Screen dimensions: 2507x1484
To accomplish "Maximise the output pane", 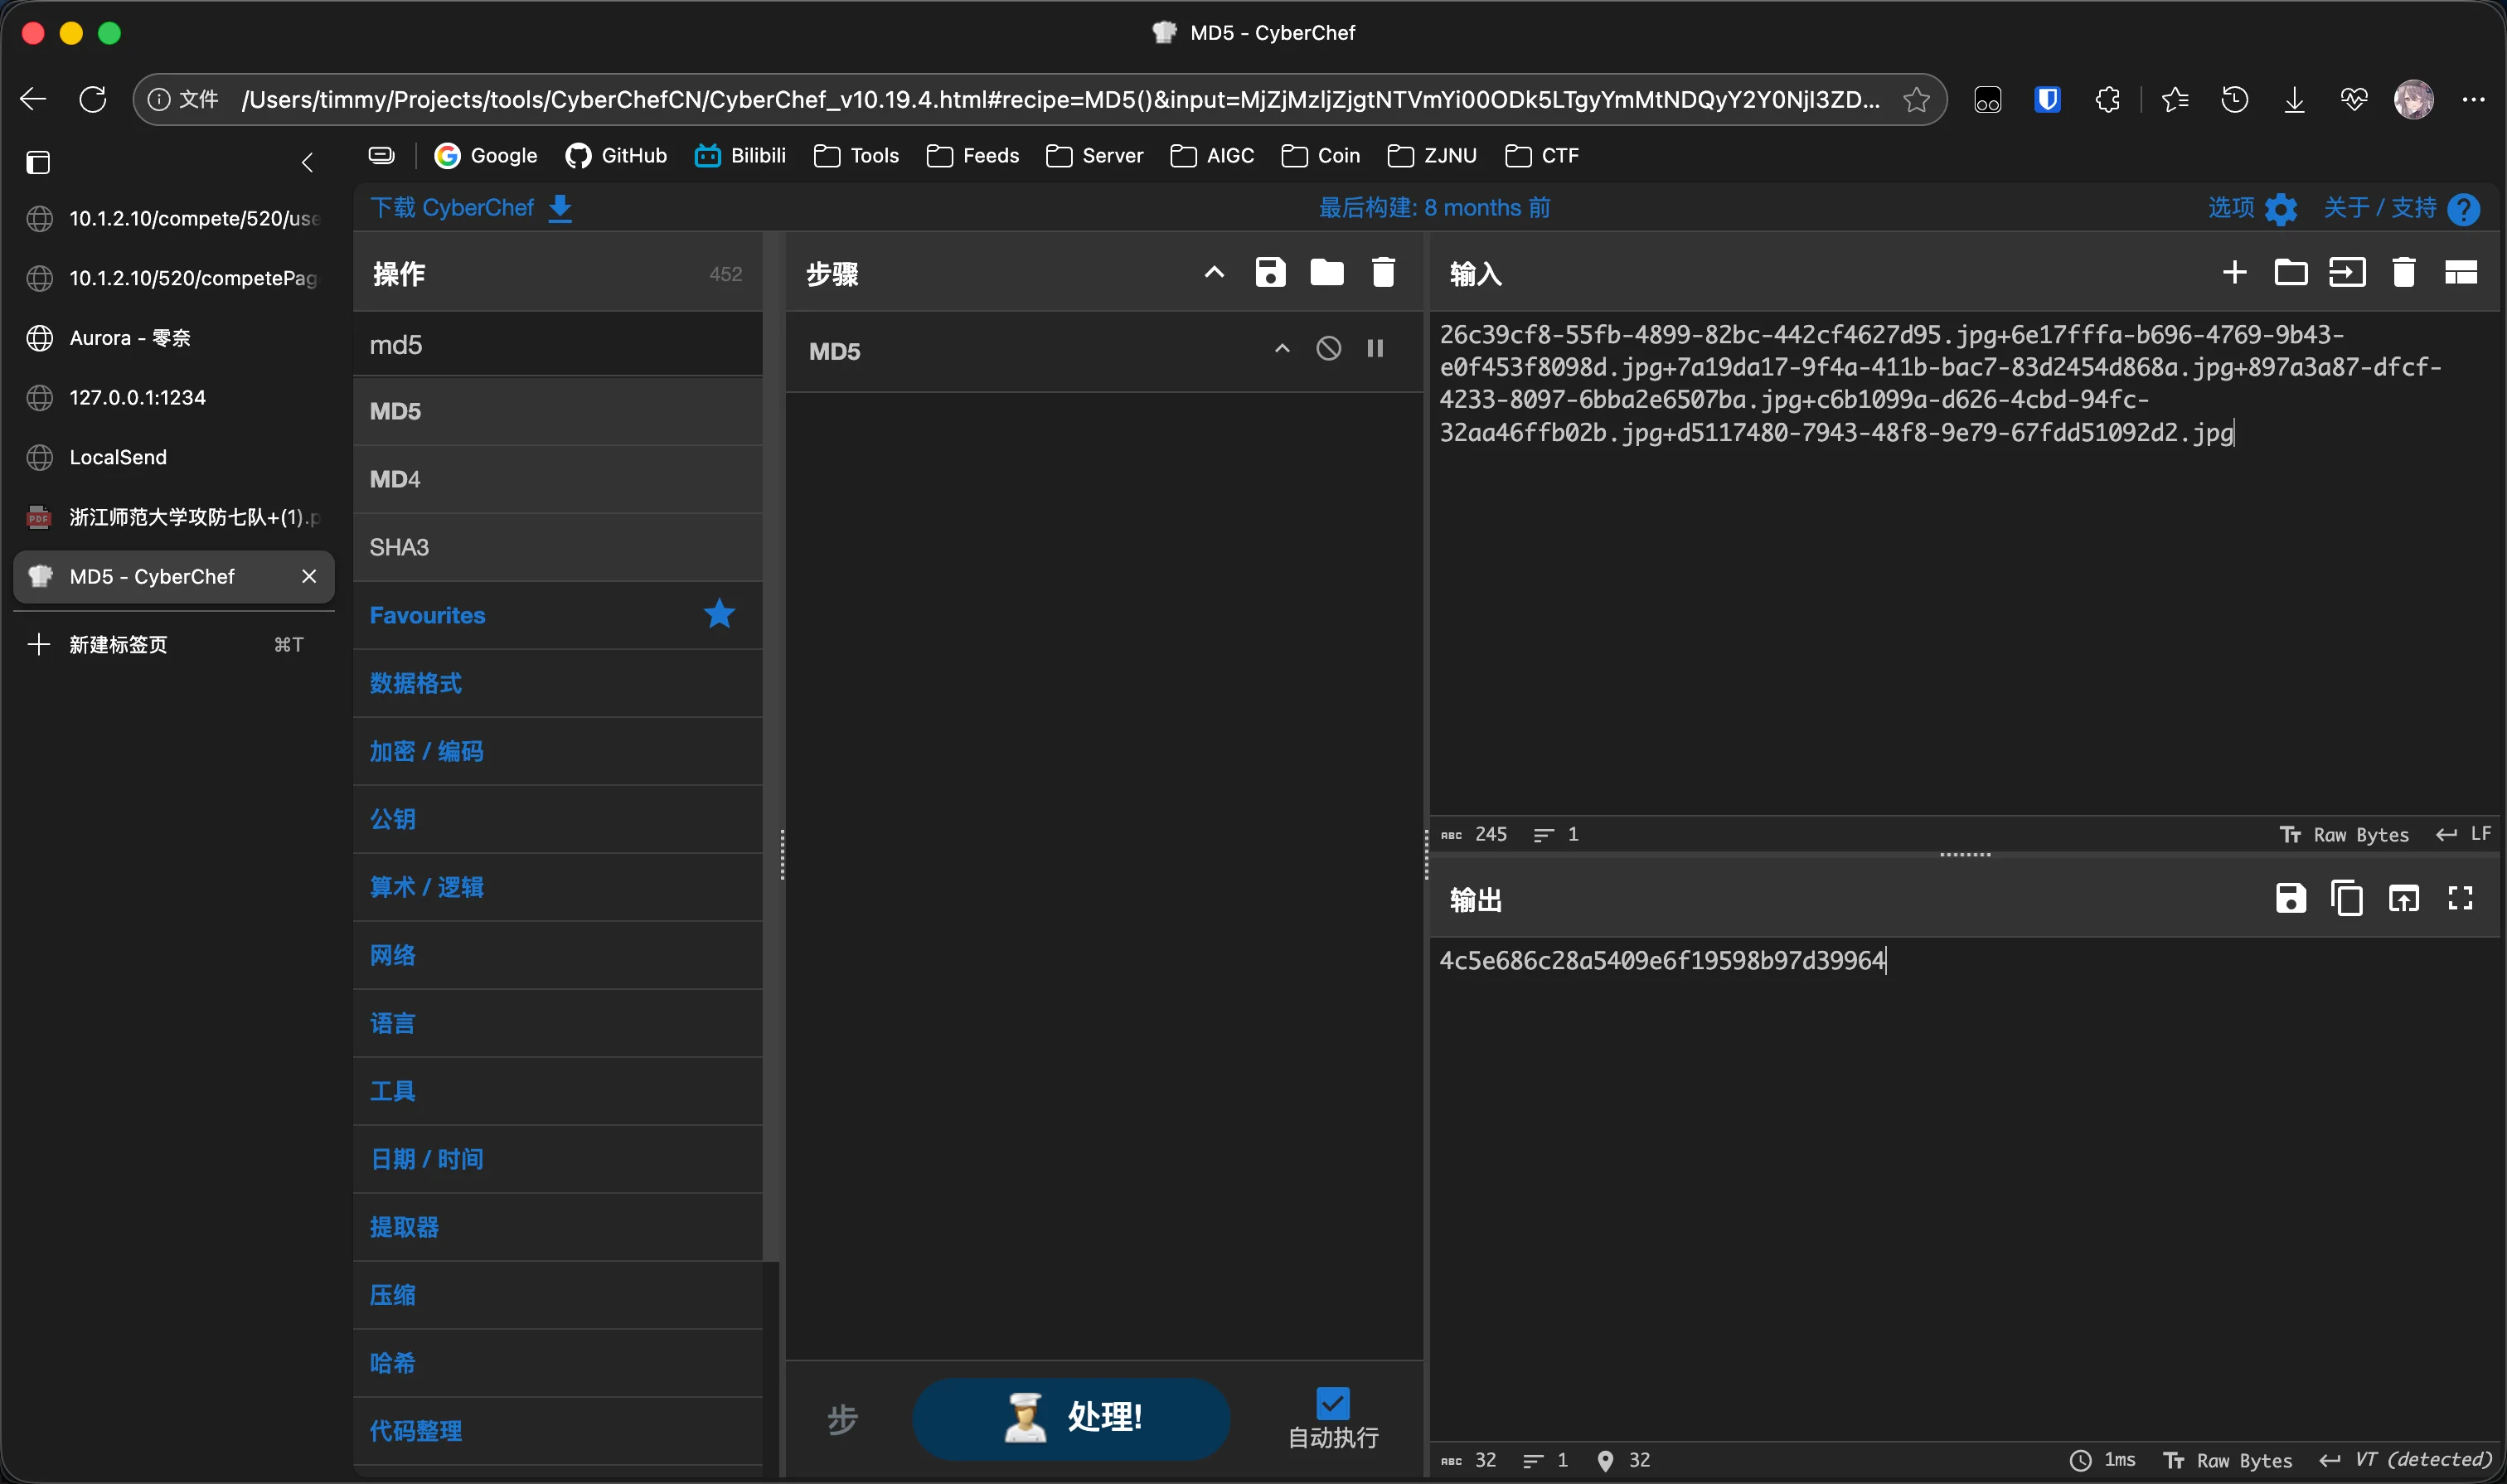I will click(x=2460, y=898).
